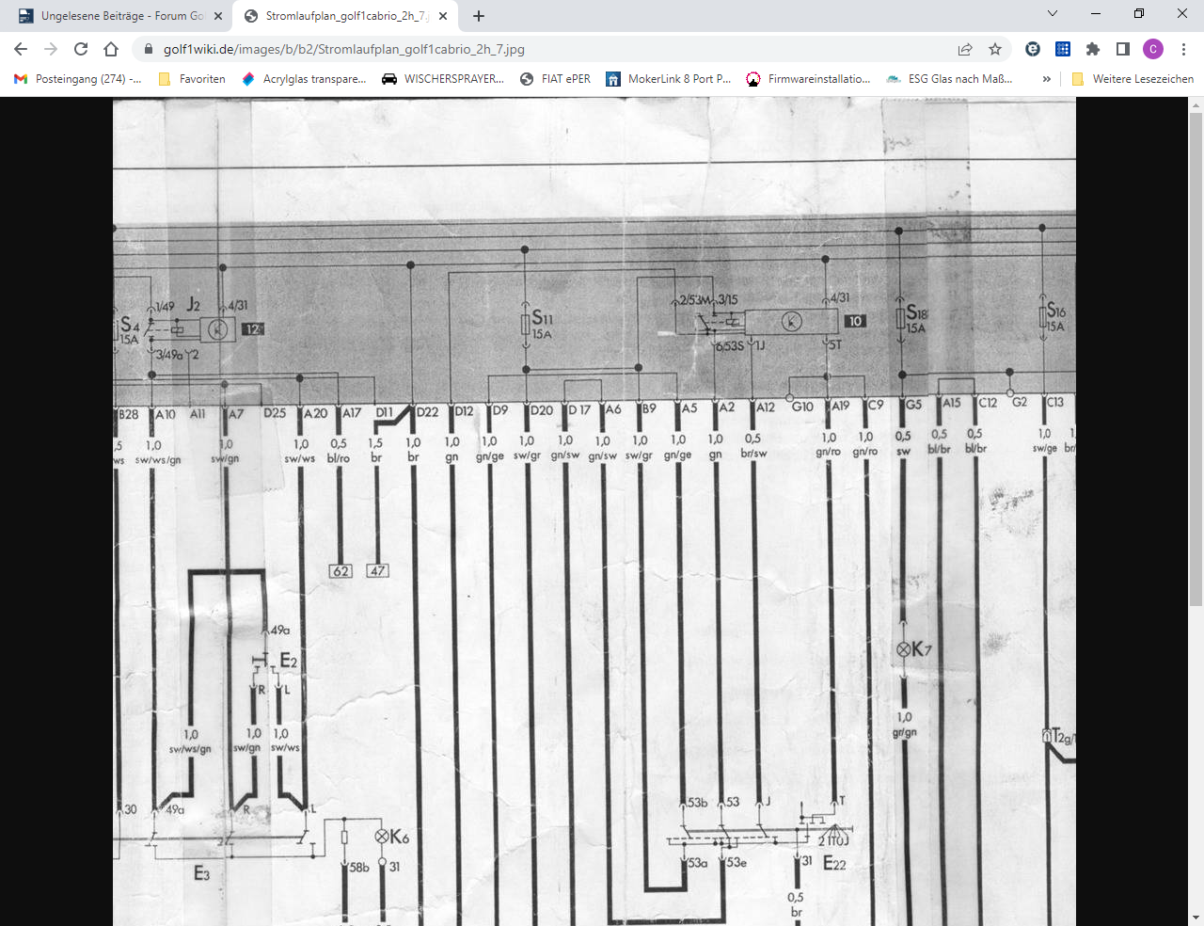
Task: Reload the current page
Action: (81, 49)
